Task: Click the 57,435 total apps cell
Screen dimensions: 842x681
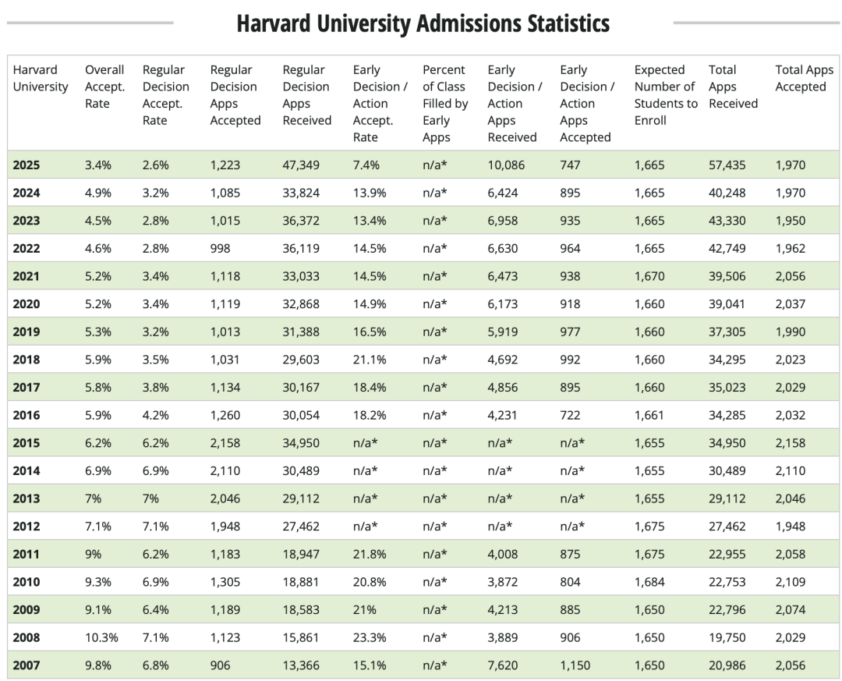Action: (x=727, y=165)
